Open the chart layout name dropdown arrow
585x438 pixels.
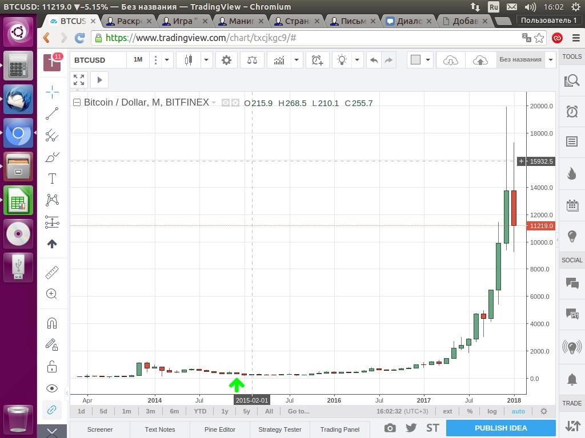pos(551,60)
